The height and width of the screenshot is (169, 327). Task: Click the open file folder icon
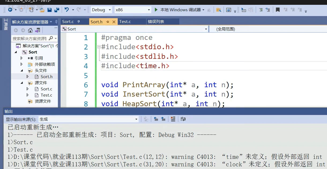[42, 10]
